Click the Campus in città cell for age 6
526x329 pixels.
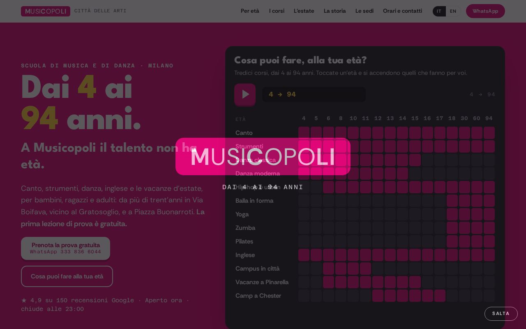tap(328, 269)
